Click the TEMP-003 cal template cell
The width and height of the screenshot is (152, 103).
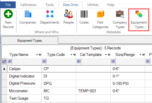tap(93, 91)
